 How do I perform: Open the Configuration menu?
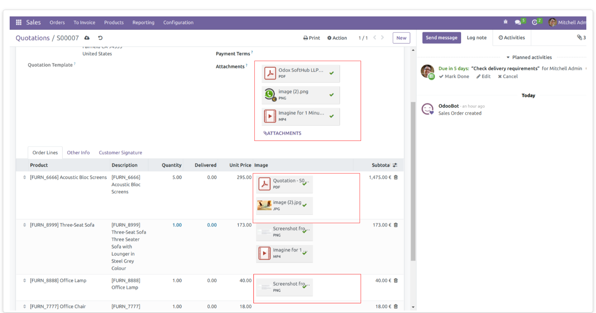point(178,22)
